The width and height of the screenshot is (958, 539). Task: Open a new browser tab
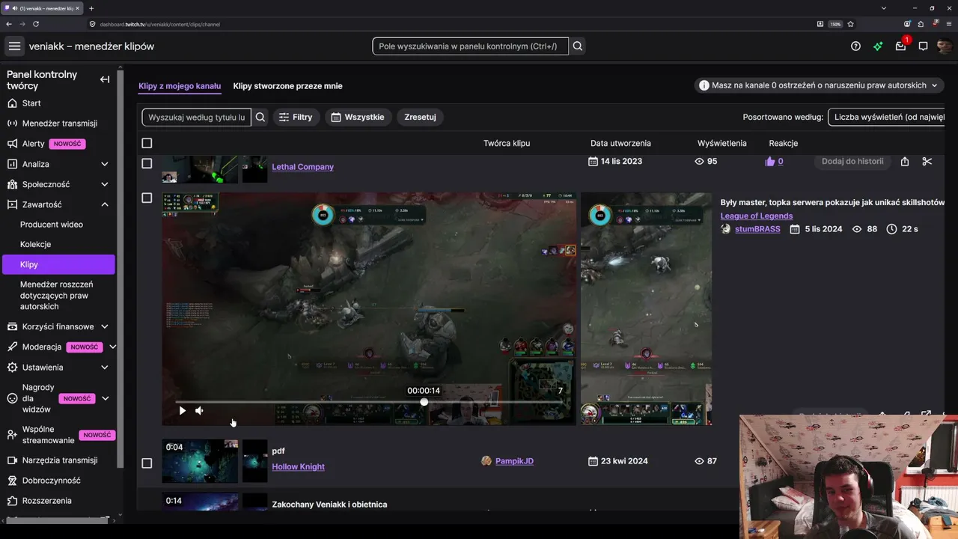click(91, 8)
